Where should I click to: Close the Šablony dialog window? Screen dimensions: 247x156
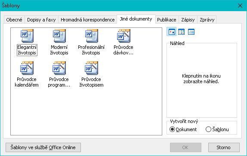(x=240, y=6)
